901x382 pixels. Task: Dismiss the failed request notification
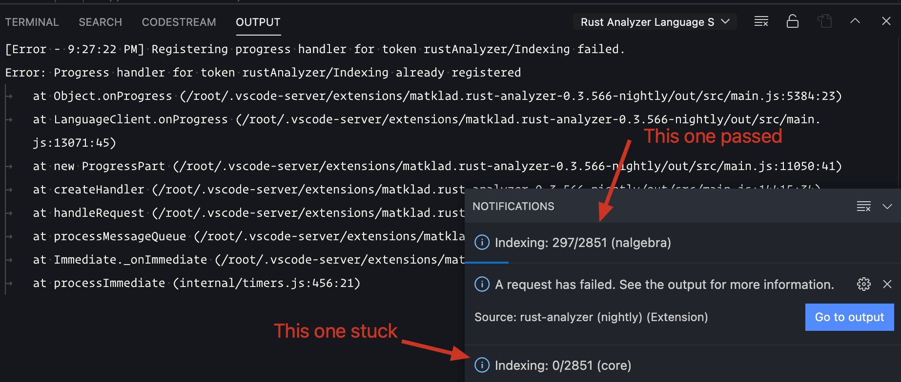coord(887,284)
